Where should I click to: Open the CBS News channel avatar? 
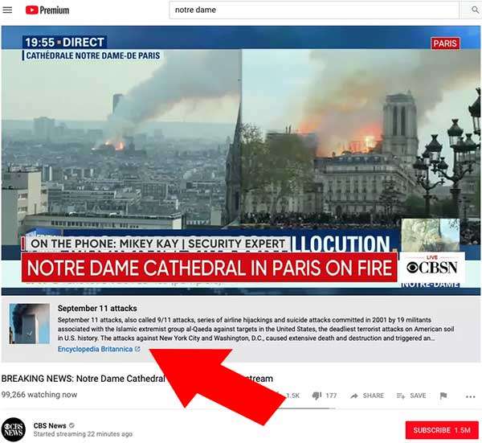(13, 429)
